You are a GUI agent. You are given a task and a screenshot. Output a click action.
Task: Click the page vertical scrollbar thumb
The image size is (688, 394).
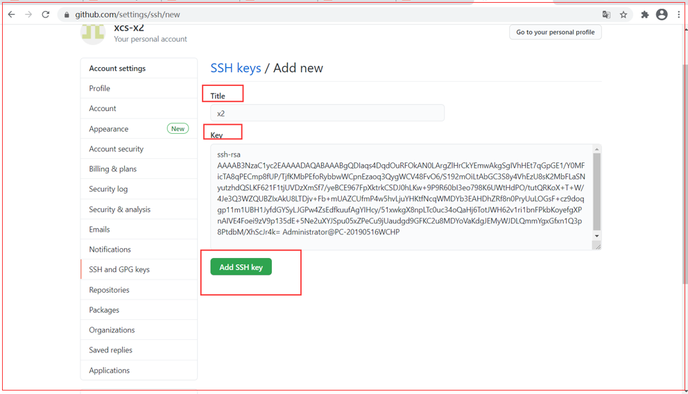pyautogui.click(x=685, y=173)
